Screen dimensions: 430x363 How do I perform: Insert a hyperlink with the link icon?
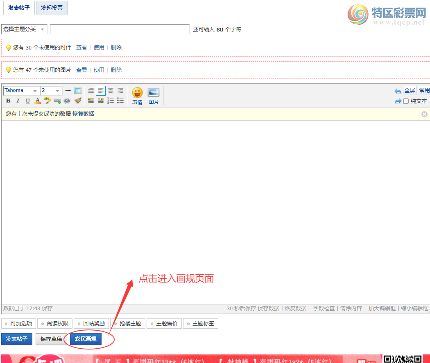(x=57, y=100)
